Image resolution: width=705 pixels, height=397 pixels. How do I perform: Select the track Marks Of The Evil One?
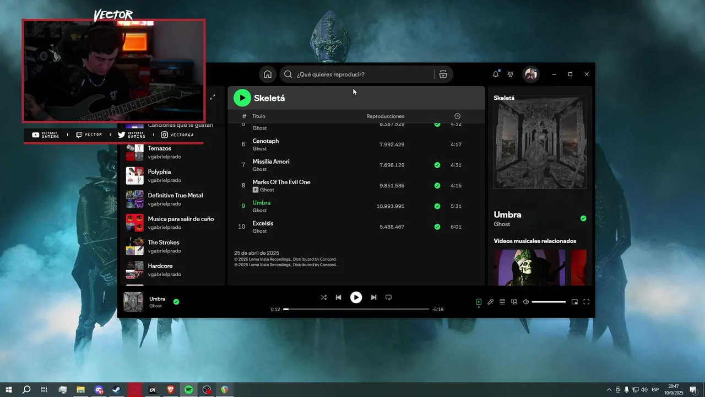pyautogui.click(x=281, y=182)
